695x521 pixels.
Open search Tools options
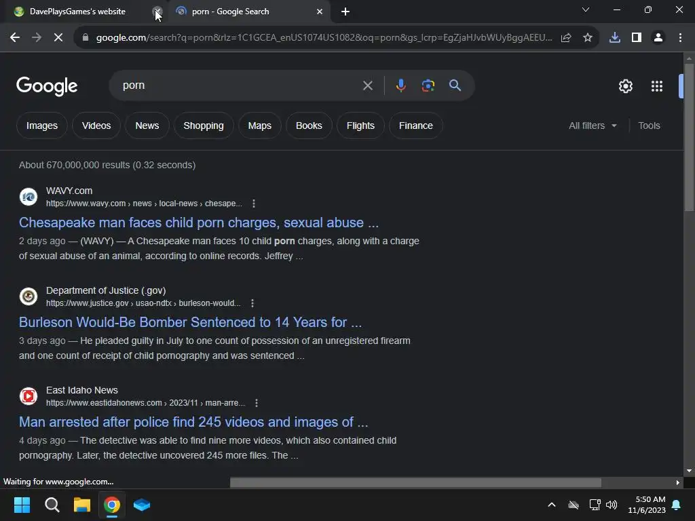[x=649, y=126]
